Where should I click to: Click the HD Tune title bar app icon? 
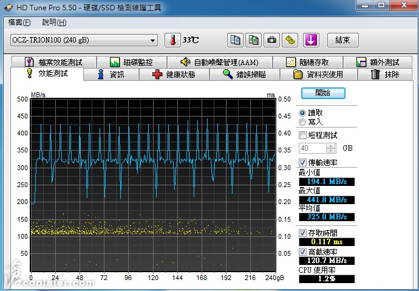[x=8, y=7]
